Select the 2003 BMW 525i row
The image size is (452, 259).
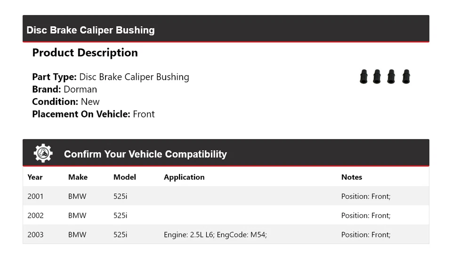pos(226,234)
